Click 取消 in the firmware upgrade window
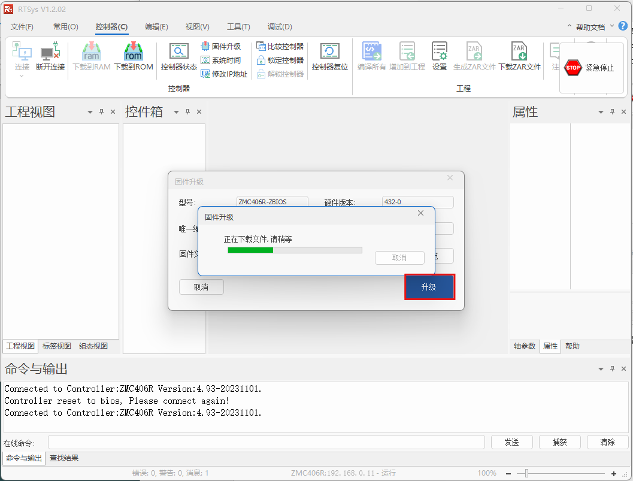633x481 pixels. click(x=201, y=287)
